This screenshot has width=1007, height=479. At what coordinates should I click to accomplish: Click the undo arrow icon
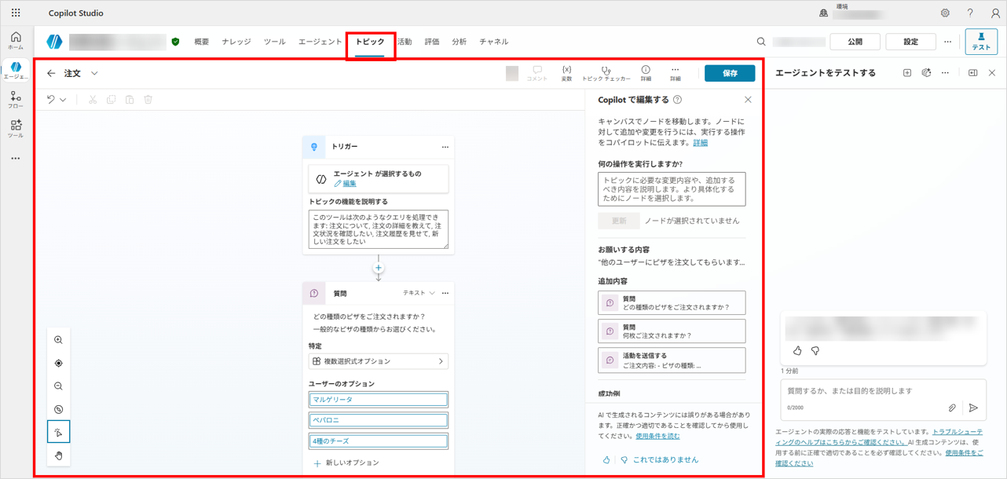(x=51, y=100)
